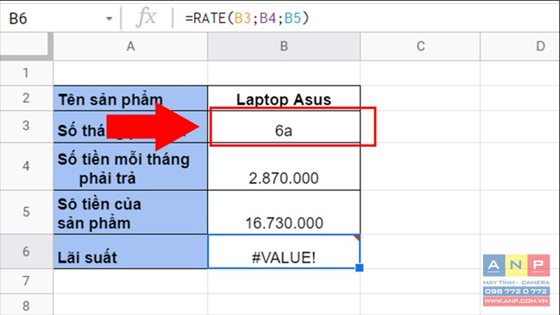Open the Name box dropdown arrow

[109, 19]
